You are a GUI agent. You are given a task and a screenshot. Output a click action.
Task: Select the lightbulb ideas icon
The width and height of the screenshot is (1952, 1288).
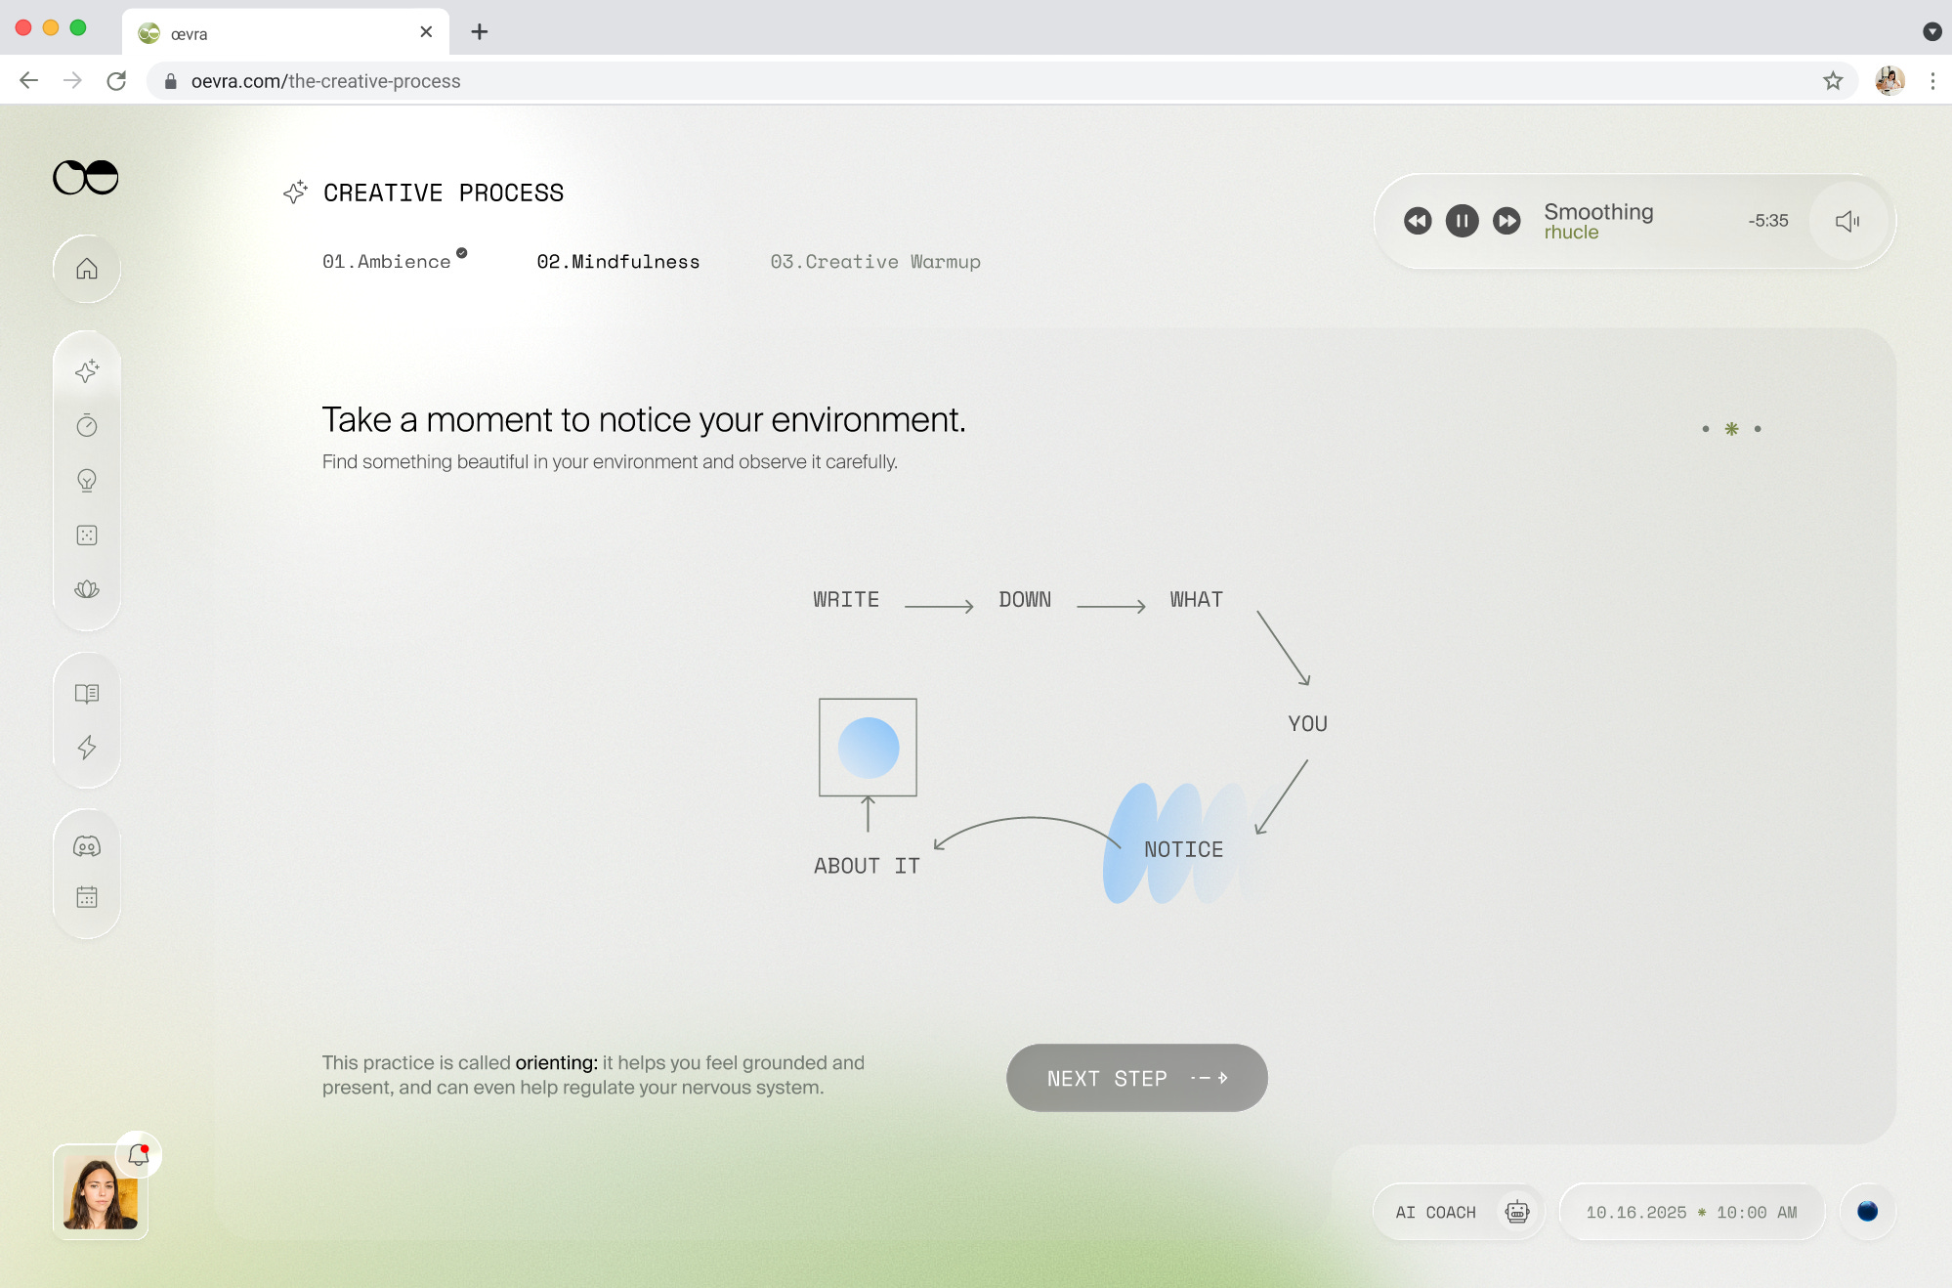pyautogui.click(x=87, y=480)
